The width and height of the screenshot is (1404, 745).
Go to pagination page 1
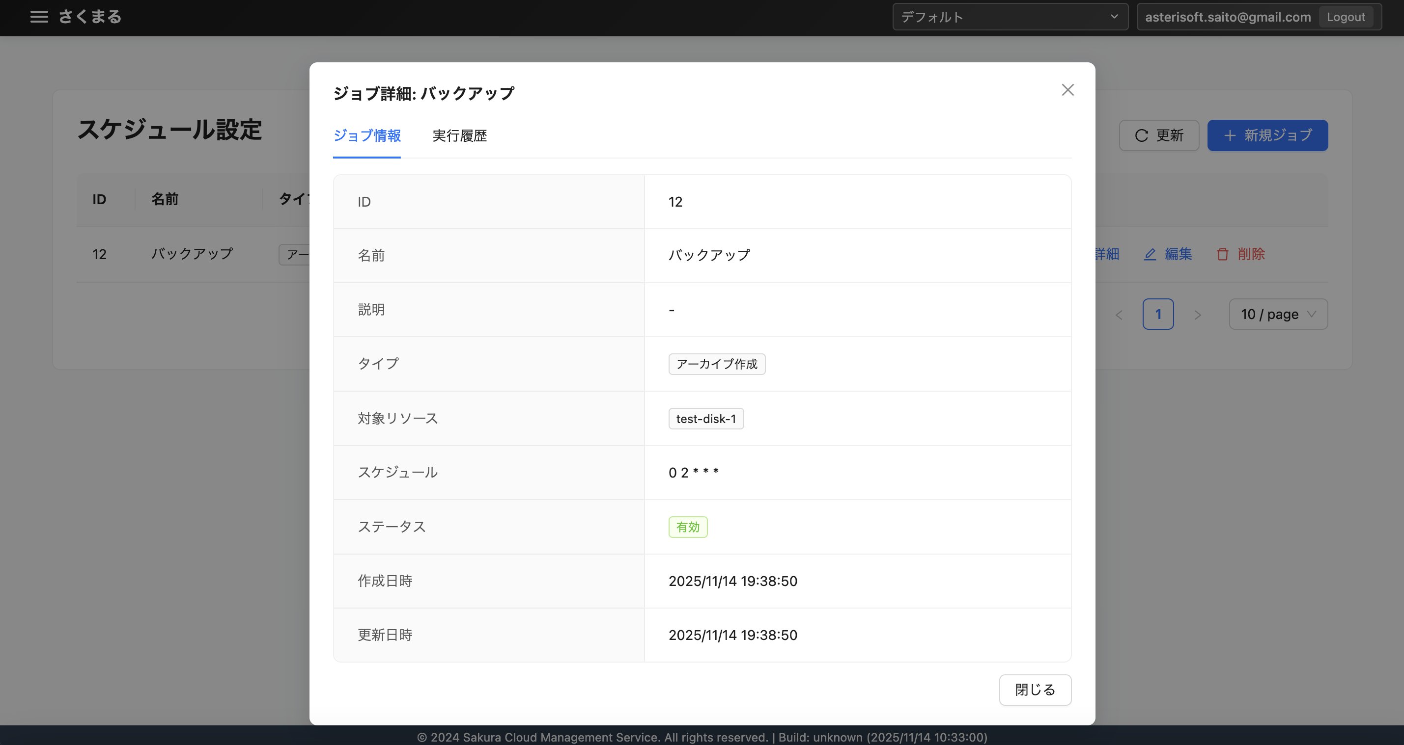coord(1158,314)
